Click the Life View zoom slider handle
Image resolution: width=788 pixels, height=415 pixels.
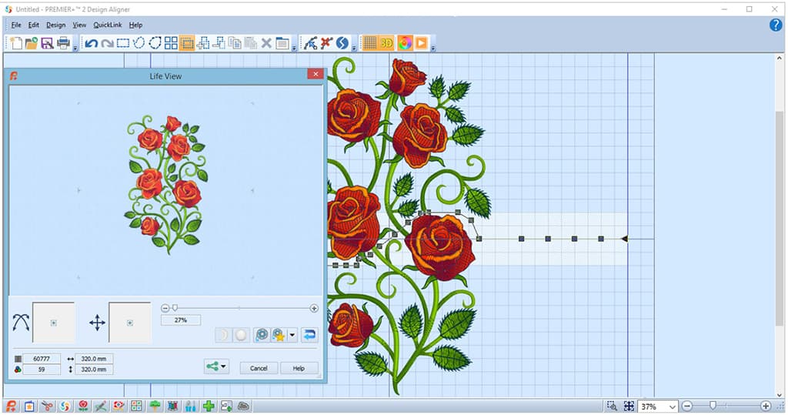(x=175, y=308)
